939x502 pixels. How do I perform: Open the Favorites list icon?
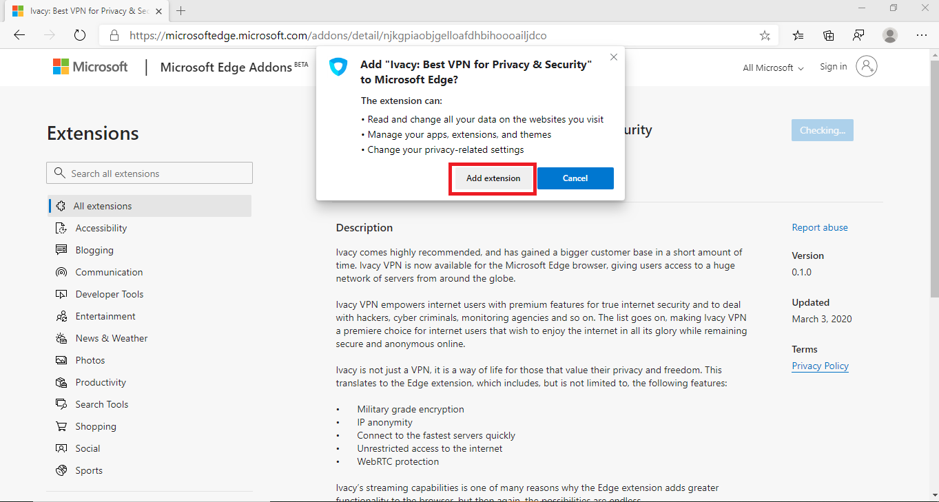798,35
